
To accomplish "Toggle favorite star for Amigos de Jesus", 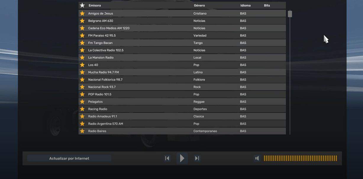I will (82, 14).
